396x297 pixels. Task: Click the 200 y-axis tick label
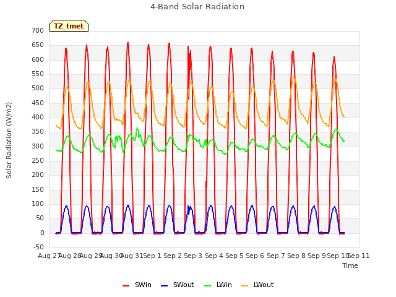pyautogui.click(x=38, y=175)
